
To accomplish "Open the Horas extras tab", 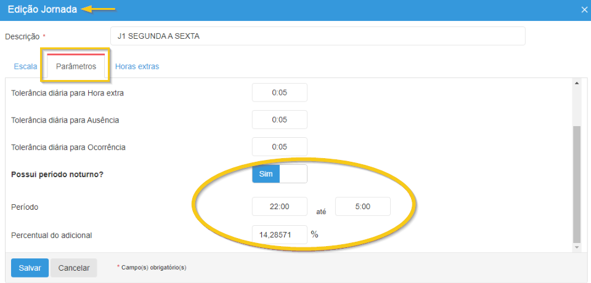I will [137, 66].
